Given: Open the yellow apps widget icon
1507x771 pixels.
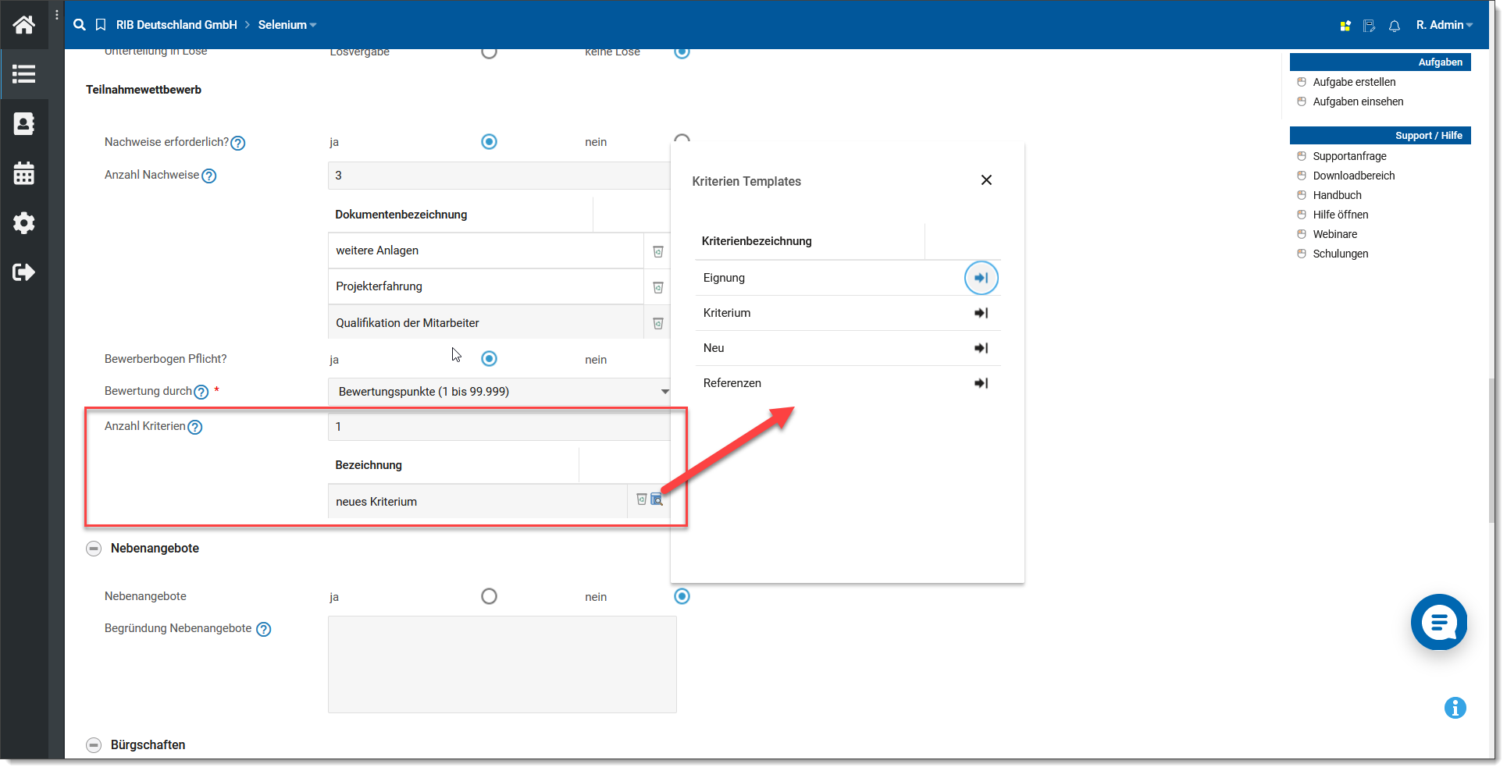Looking at the screenshot, I should point(1345,26).
